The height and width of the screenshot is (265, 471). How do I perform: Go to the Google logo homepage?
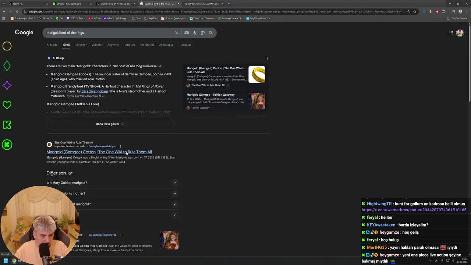tap(24, 32)
